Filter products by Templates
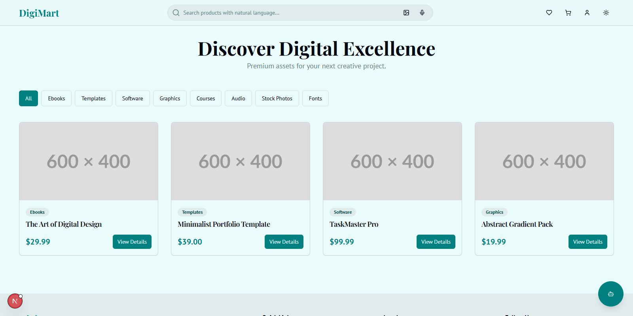Screen dimensions: 633x316 [x=93, y=98]
